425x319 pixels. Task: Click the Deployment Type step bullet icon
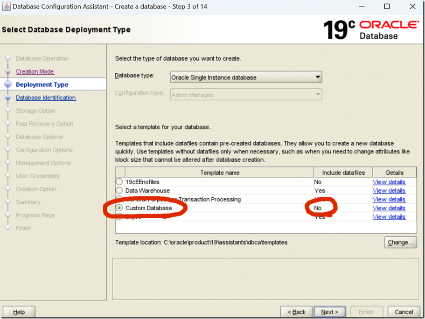7,84
